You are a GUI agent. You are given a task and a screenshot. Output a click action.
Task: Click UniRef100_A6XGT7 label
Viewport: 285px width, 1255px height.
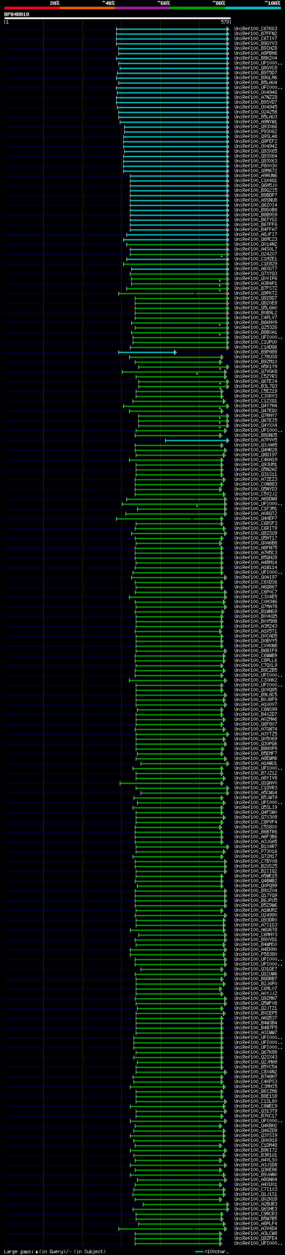[256, 268]
